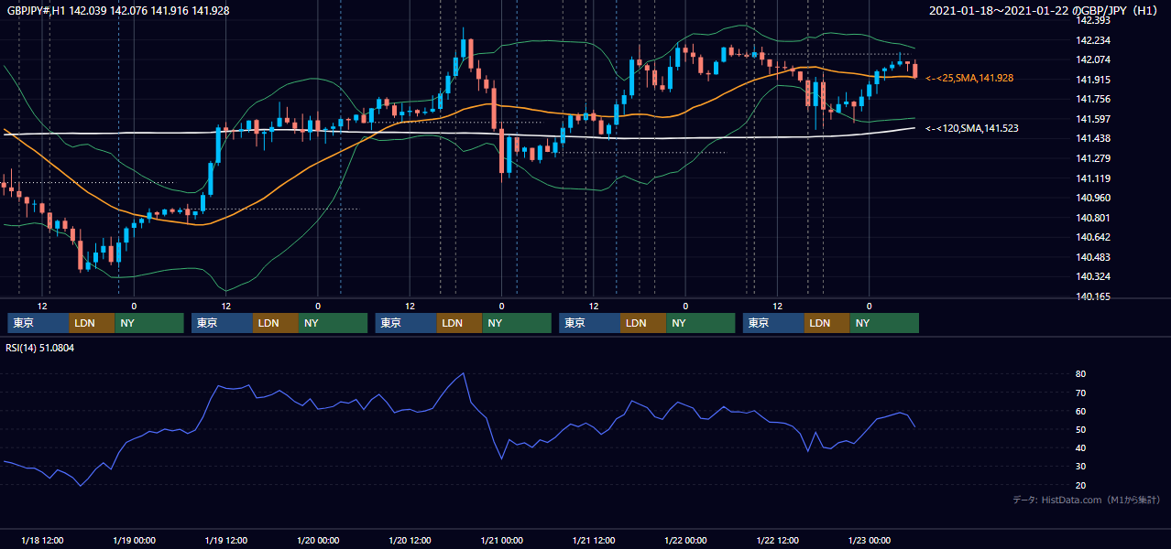The width and height of the screenshot is (1171, 549).
Task: Click price axis label 141.756
Action: point(1093,99)
